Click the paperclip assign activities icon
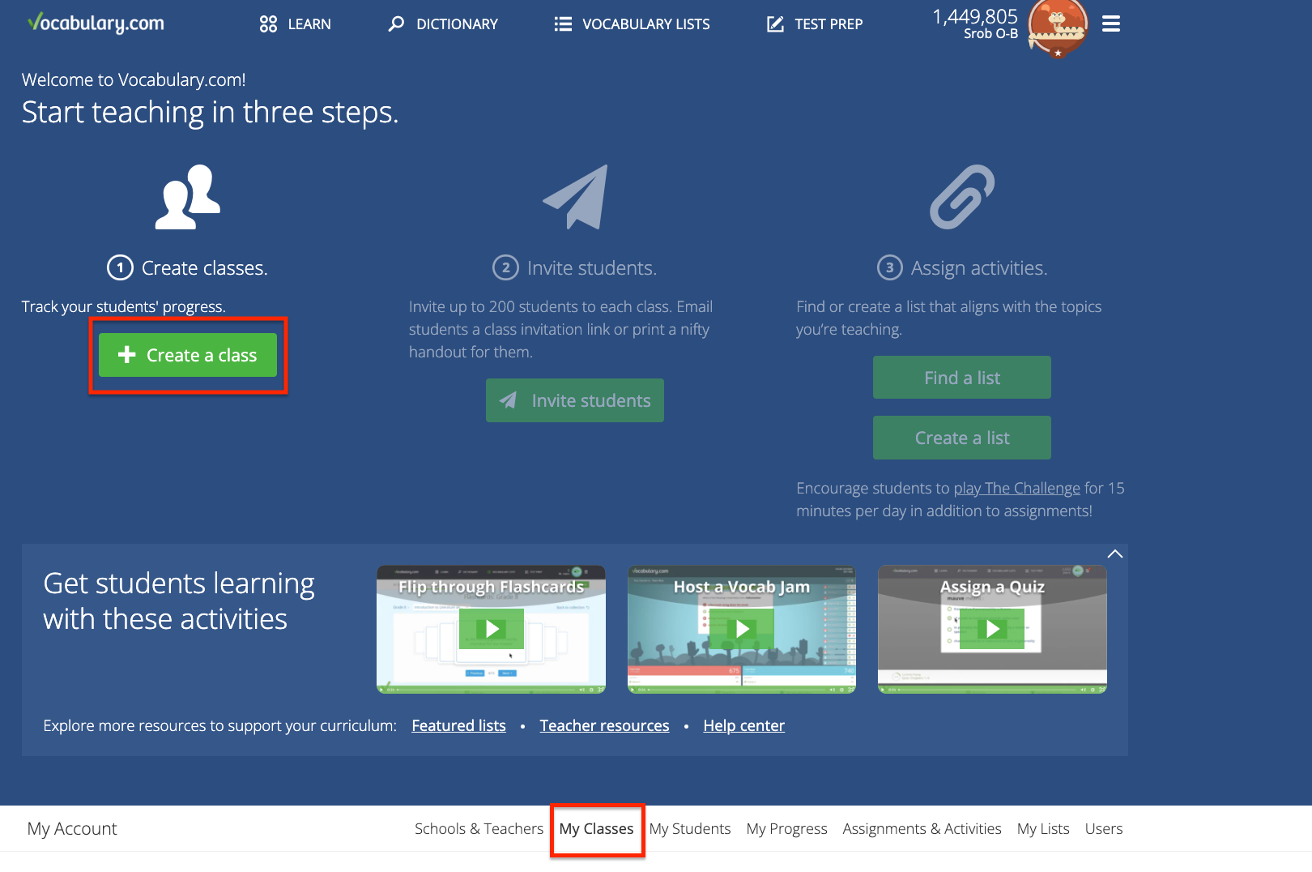 pyautogui.click(x=962, y=197)
